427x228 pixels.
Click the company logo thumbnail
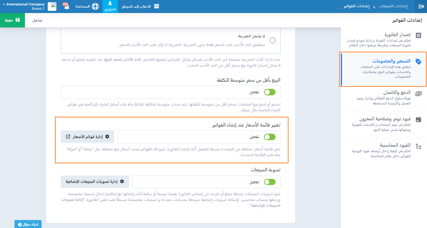52,7
